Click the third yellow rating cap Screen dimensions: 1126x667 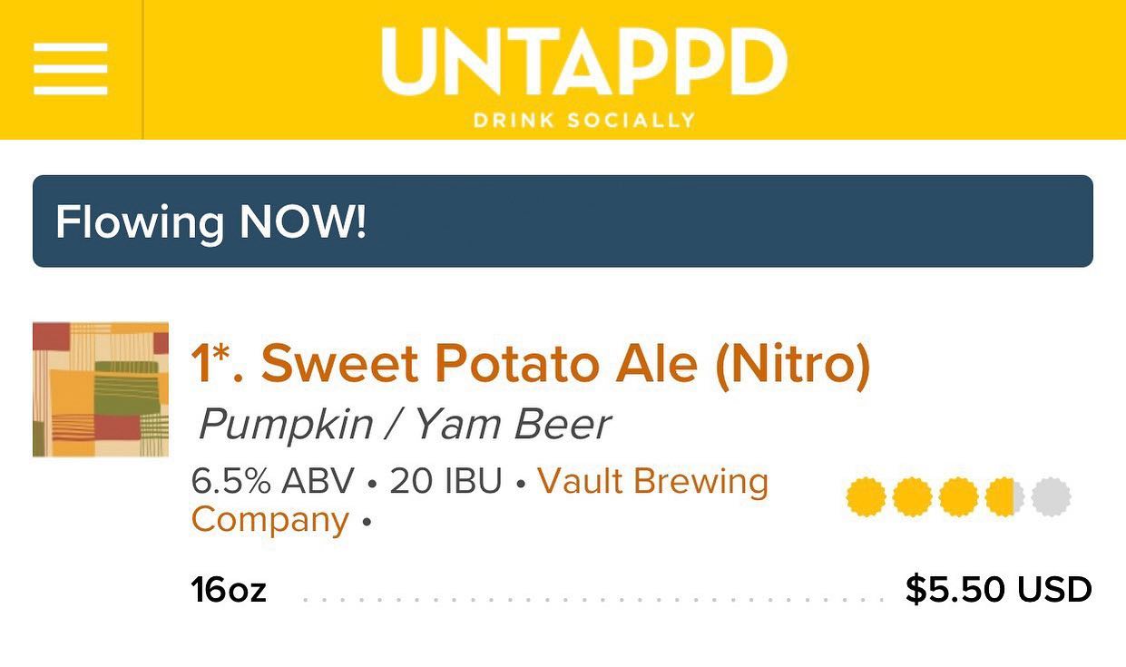pyautogui.click(x=958, y=497)
